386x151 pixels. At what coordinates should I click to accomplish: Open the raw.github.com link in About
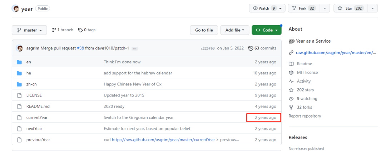[336, 52]
